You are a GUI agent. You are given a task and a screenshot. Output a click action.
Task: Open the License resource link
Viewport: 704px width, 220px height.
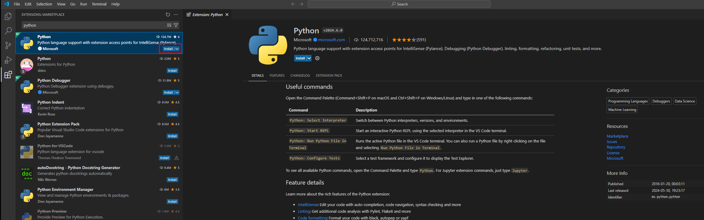(x=613, y=153)
